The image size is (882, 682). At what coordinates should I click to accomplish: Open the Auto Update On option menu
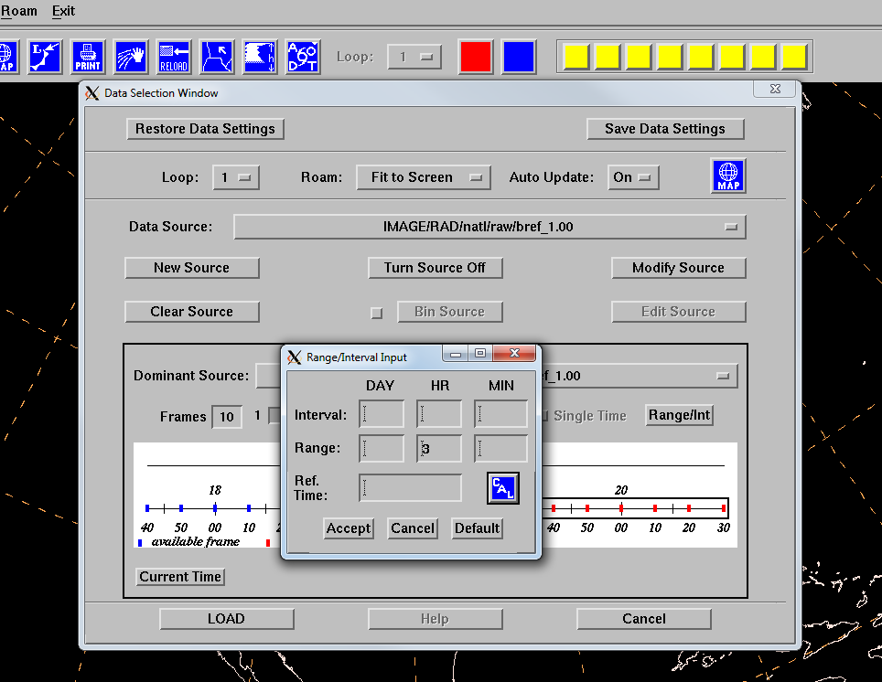point(633,177)
